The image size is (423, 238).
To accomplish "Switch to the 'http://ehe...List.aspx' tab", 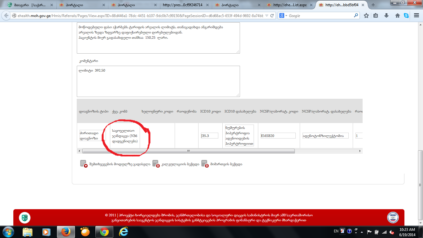I will (x=290, y=5).
